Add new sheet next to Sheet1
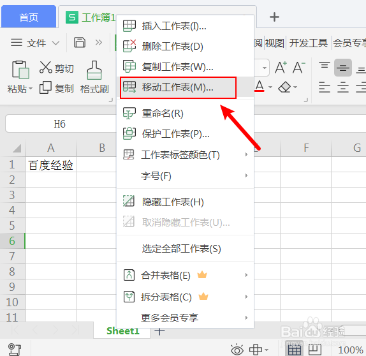 (x=159, y=330)
